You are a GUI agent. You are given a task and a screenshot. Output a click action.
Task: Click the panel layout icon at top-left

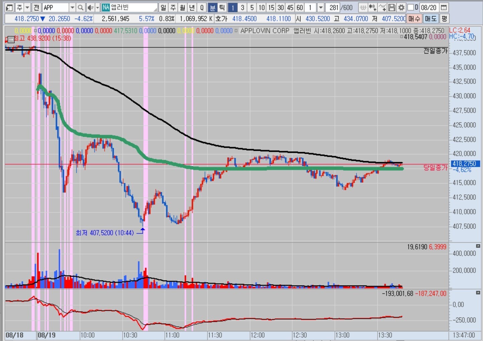pos(9,7)
